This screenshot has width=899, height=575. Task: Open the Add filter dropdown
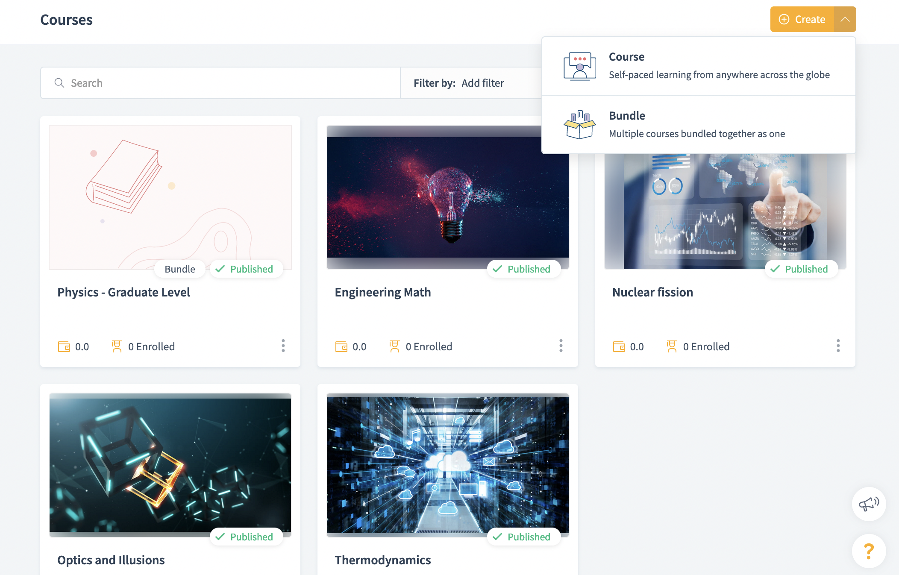482,83
